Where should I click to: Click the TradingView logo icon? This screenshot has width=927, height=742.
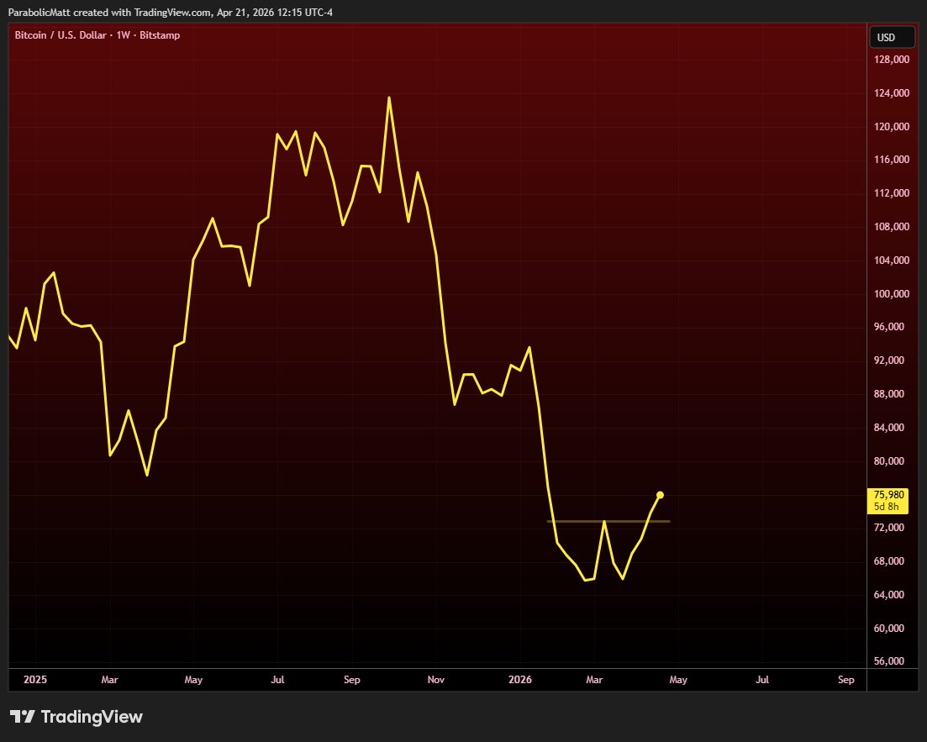tap(22, 717)
